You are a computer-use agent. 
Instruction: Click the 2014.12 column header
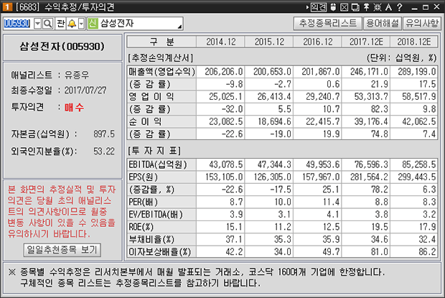[x=220, y=42]
